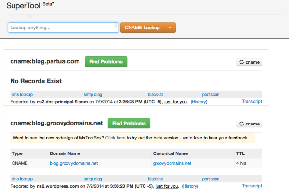Click Find Problems for blog.groovydomains.net
This screenshot has height=195, width=289.
tap(129, 124)
